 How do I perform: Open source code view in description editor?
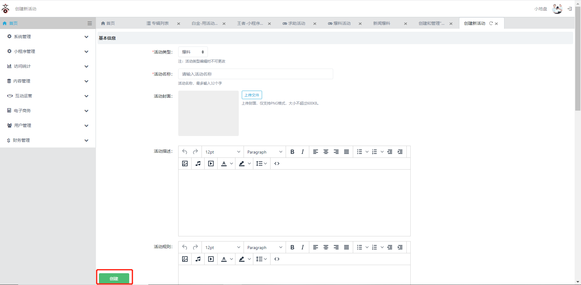[x=277, y=164]
